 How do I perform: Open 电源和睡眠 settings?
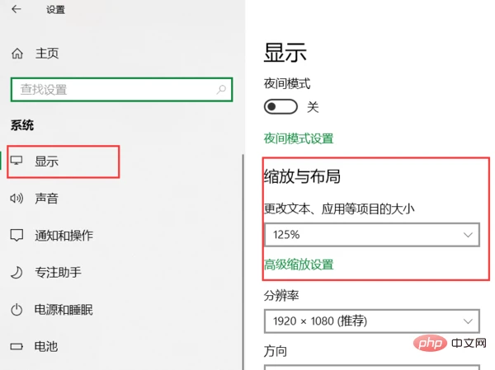pos(64,310)
